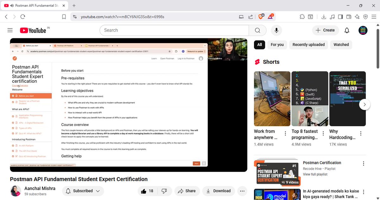Go to the YouTube home logo
Viewport: 380px width, 200px height.
pyautogui.click(x=33, y=30)
